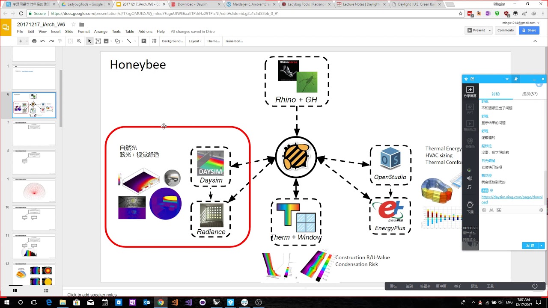Expand the new slide dropdown arrow

26,41
